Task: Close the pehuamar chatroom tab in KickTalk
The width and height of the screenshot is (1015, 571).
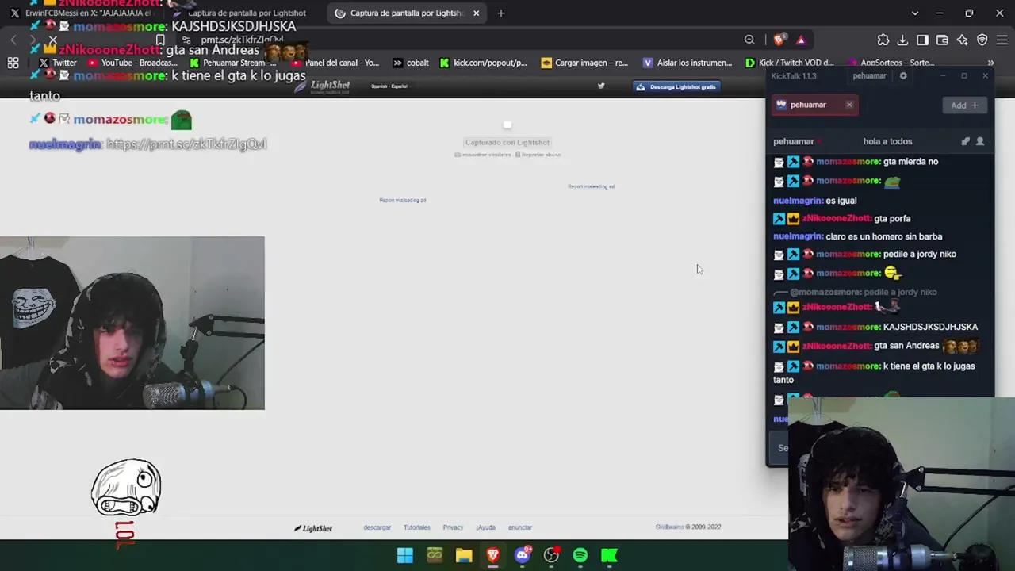Action: (x=849, y=105)
